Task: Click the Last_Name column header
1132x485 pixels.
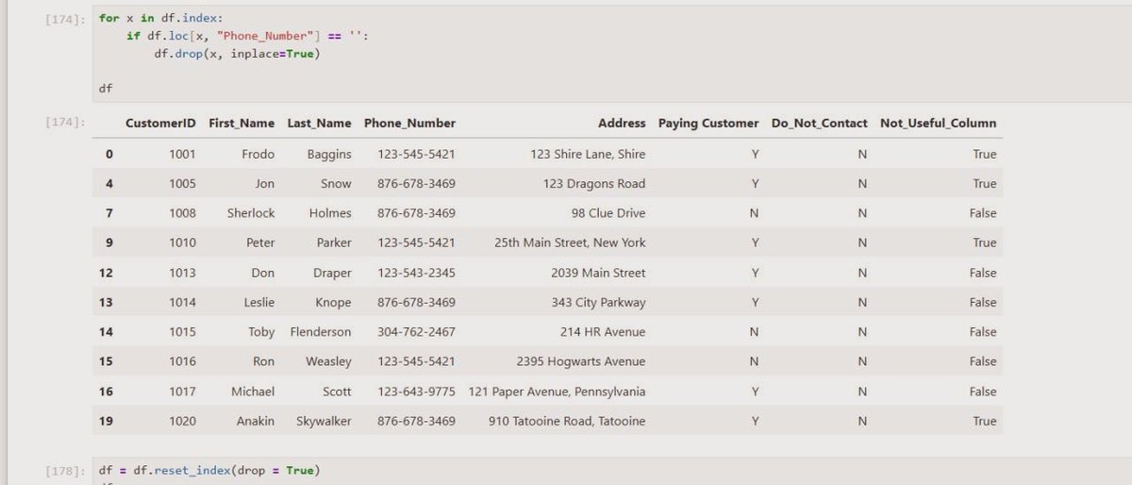Action: coord(319,124)
